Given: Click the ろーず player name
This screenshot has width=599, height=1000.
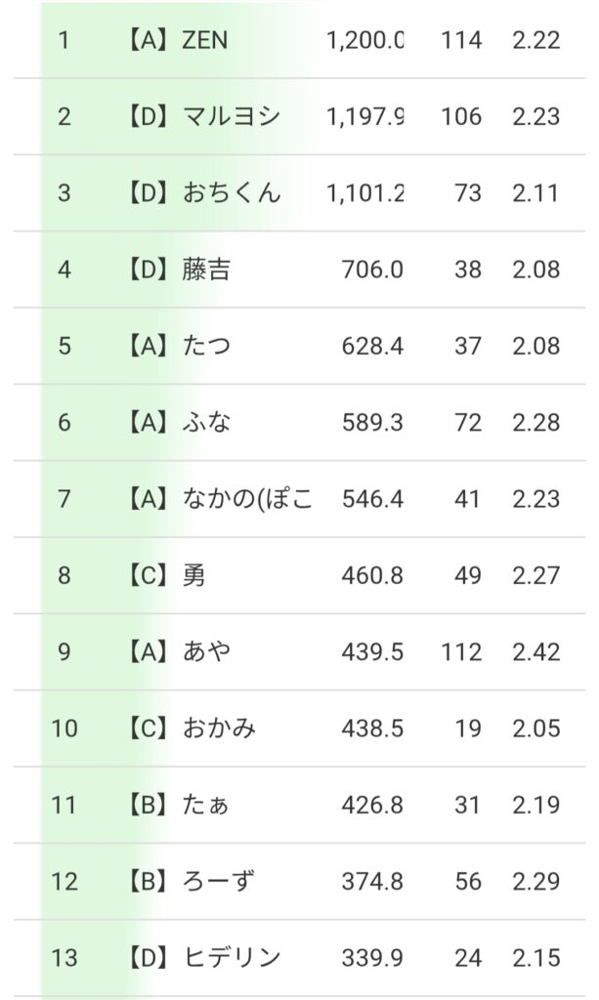Looking at the screenshot, I should [x=219, y=881].
